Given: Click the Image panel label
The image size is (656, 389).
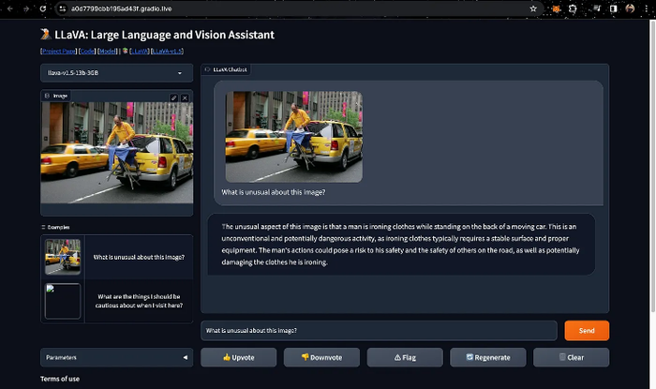Looking at the screenshot, I should 56,96.
